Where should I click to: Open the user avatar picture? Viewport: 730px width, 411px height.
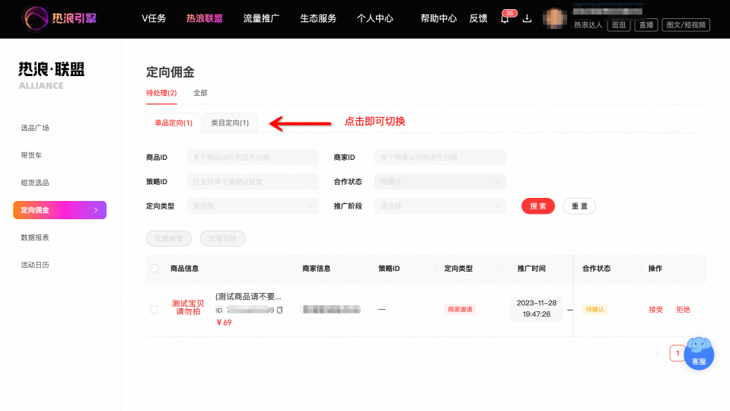point(555,18)
